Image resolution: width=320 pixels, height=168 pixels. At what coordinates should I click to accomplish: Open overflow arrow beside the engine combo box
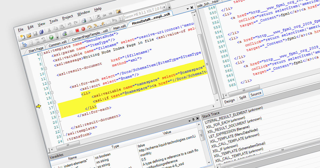coord(169,7)
